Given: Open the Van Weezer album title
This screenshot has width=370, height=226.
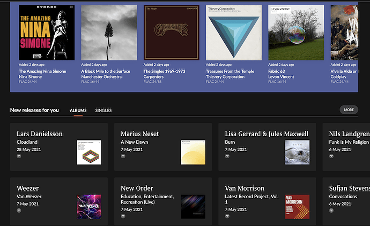Looking at the screenshot, I should click(29, 197).
